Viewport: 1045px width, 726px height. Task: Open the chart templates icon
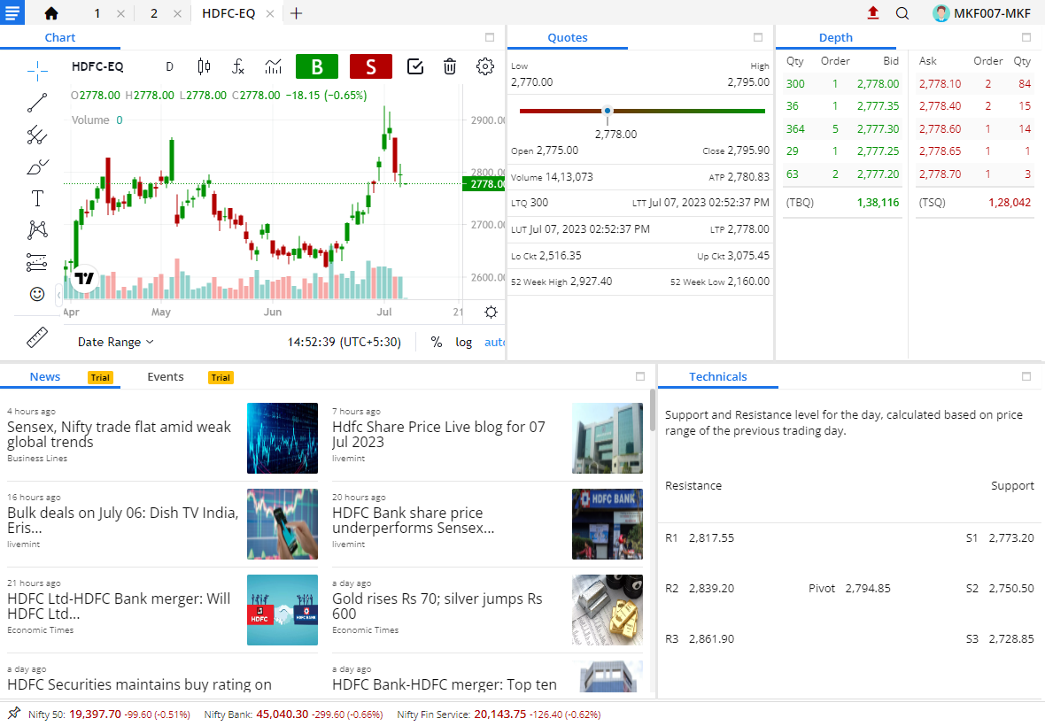click(273, 66)
